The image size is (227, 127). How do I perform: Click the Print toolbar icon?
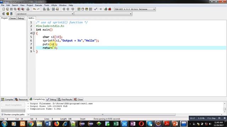[28, 9]
